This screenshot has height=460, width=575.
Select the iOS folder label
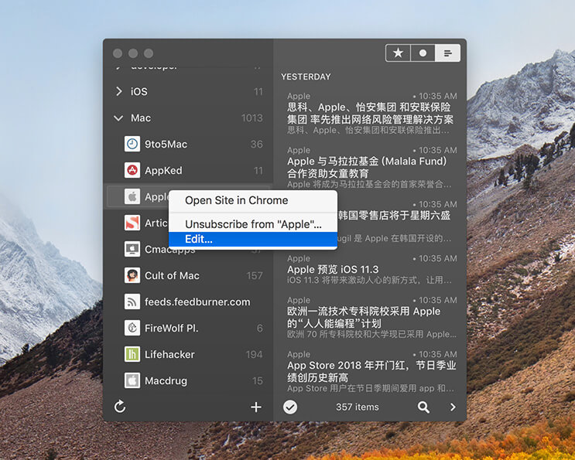coord(139,91)
